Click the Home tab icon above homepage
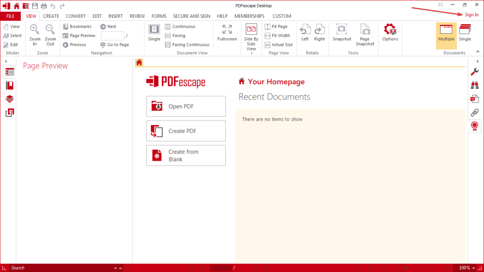484x272 pixels. [139, 63]
